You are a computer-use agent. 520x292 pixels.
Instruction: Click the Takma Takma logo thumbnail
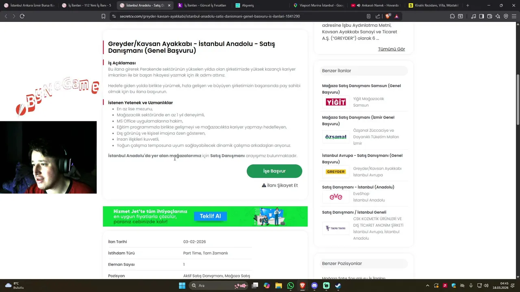336,228
